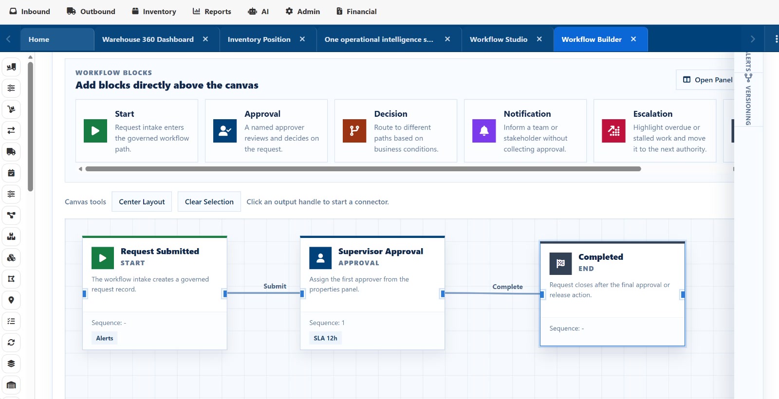Open the stacked boxes sidebar icon
Image resolution: width=779 pixels, height=399 pixels.
pos(11,236)
